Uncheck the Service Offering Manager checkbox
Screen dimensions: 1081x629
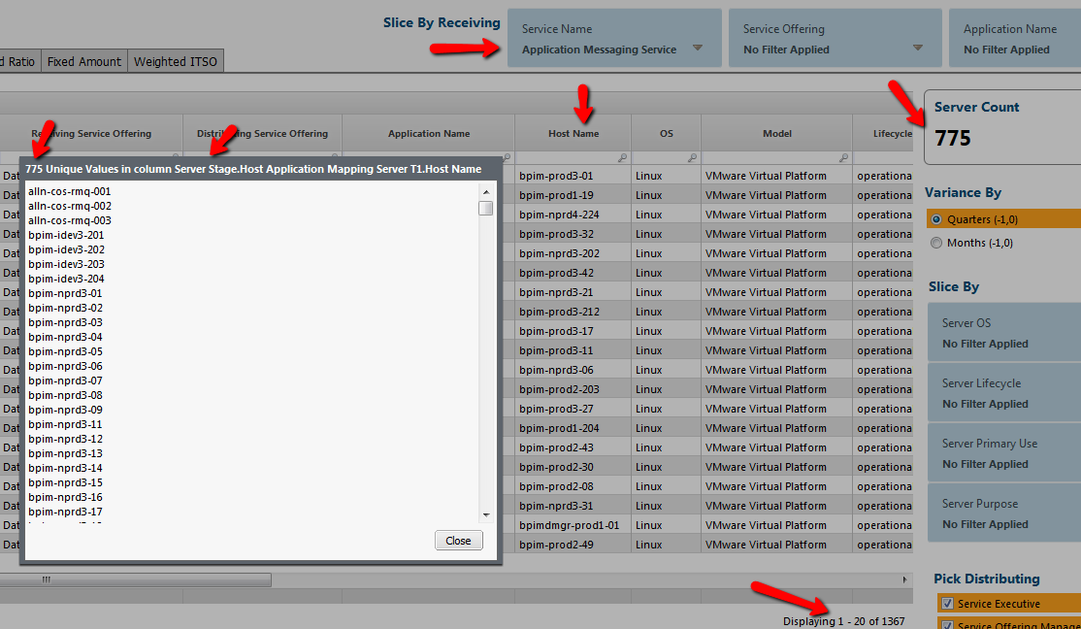948,625
